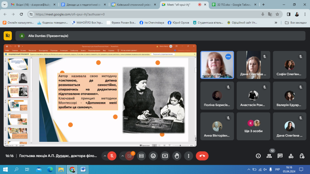Open the activities panel icon

pyautogui.click(x=291, y=156)
